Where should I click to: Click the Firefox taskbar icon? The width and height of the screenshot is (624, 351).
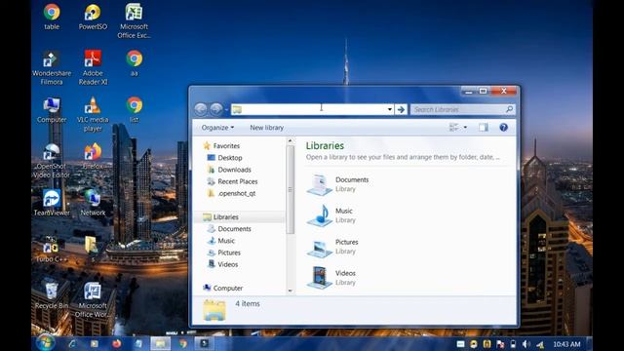coord(116,343)
